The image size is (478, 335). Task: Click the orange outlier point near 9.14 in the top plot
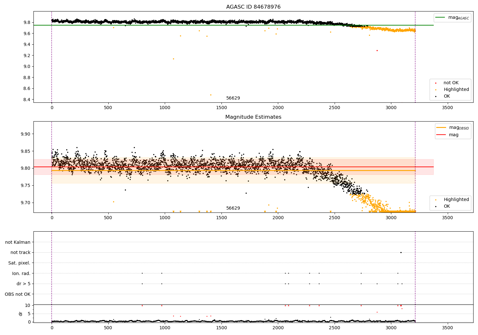[x=173, y=59]
